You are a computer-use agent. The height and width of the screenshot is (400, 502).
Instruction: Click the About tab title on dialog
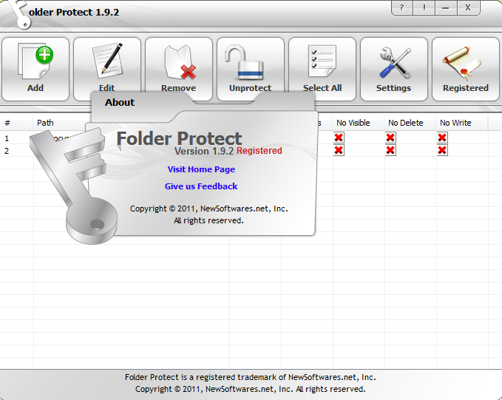coord(120,103)
